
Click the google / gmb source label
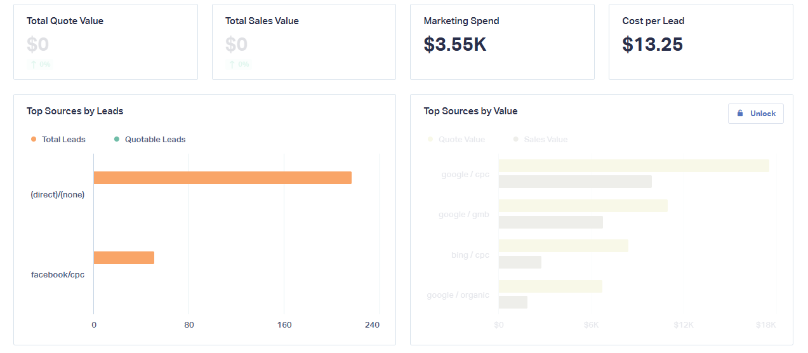(x=464, y=215)
